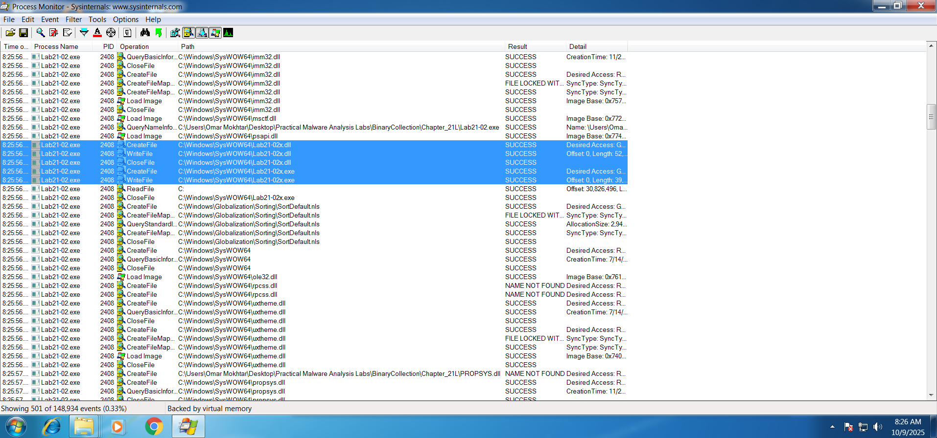This screenshot has height=438, width=937.
Task: Open the Process Tree icon
Action: pyautogui.click(x=127, y=33)
